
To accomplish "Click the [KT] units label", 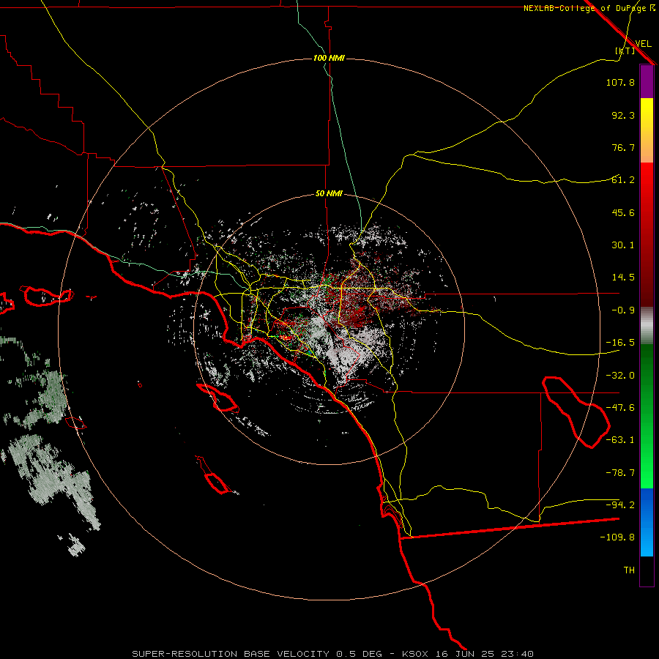I will [x=625, y=51].
